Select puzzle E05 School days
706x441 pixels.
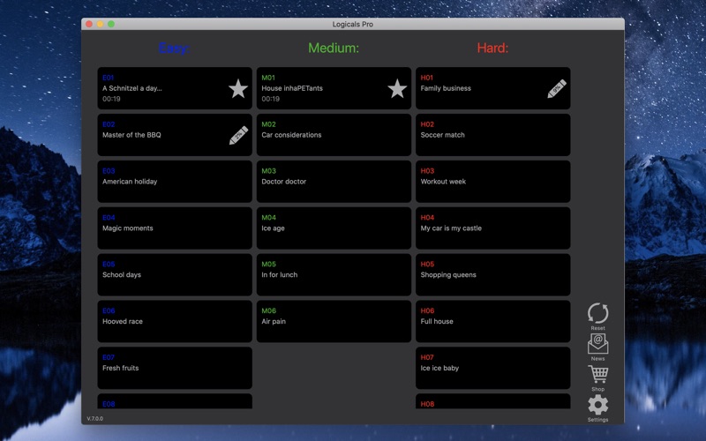pos(175,274)
